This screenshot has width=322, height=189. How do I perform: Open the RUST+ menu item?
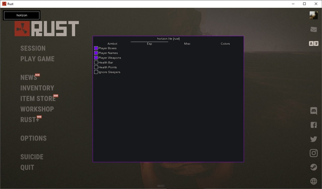pos(30,120)
